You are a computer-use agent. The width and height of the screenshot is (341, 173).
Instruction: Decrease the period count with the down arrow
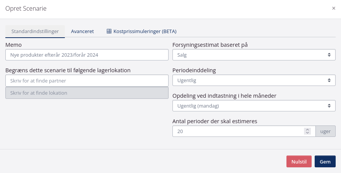click(307, 133)
